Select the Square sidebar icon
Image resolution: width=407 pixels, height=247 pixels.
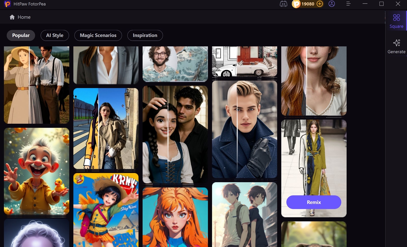(396, 18)
